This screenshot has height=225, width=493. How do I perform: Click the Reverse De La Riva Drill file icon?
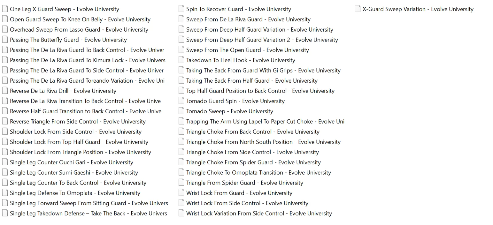[x=5, y=91]
